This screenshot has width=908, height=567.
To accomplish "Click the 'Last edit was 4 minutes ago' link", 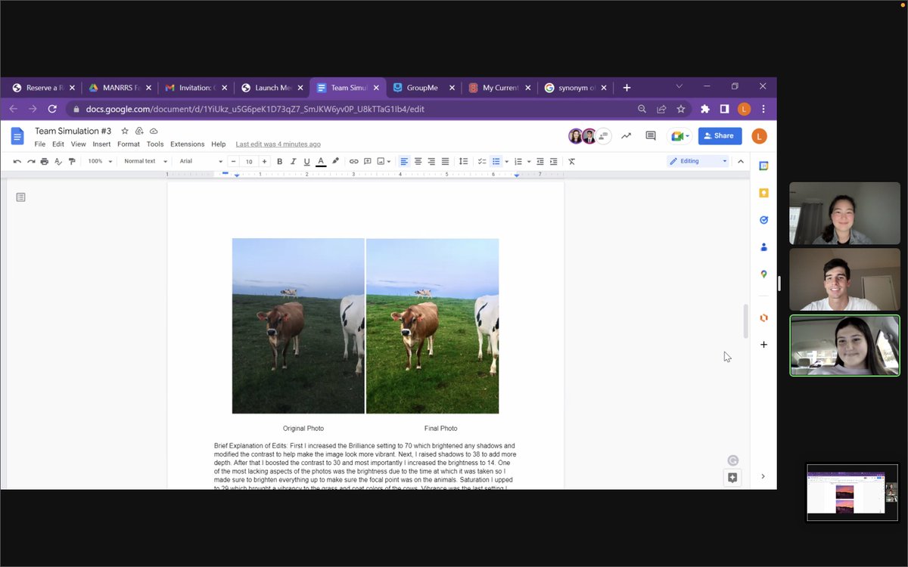I will pyautogui.click(x=278, y=144).
